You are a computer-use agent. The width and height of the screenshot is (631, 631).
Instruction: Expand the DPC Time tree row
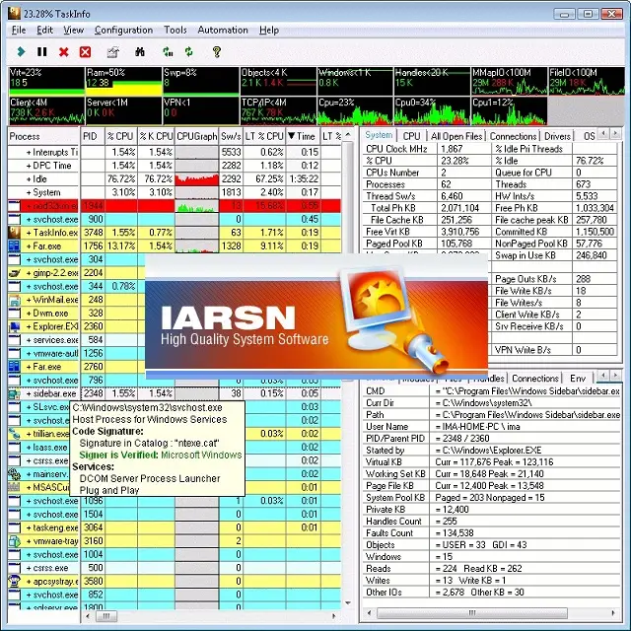coord(29,166)
